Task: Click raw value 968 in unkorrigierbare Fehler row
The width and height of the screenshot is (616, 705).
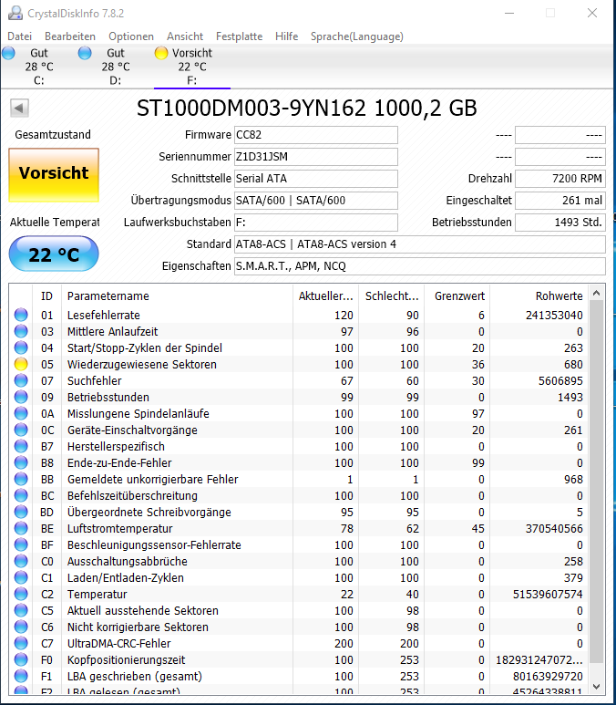Action: click(573, 480)
